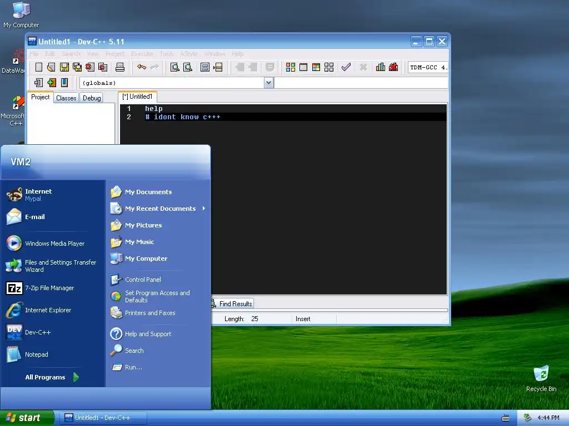The width and height of the screenshot is (569, 426).
Task: Click the system tray clock showing 4:44 PM
Action: (x=548, y=418)
